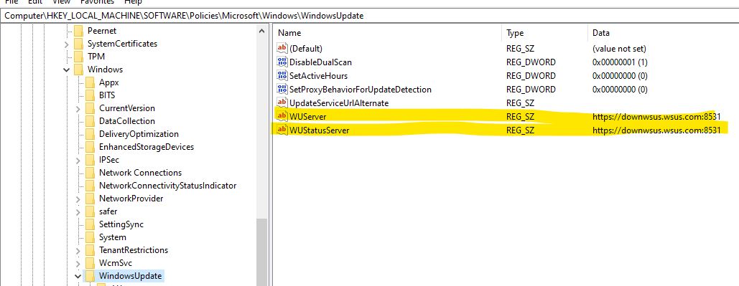739x286 pixels.
Task: Select the NetworkConnectivityStatusIndicator folder icon
Action: 90,186
